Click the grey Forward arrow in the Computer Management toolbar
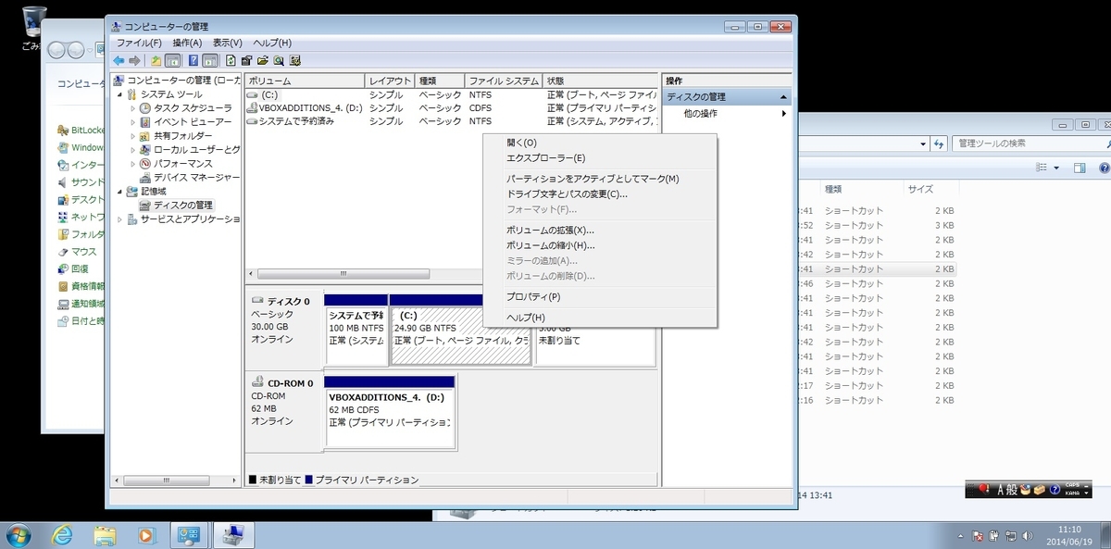The width and height of the screenshot is (1111, 549). click(x=134, y=60)
